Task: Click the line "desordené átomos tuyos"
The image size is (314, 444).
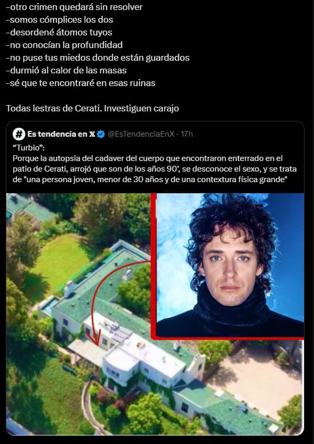Action: click(x=59, y=32)
